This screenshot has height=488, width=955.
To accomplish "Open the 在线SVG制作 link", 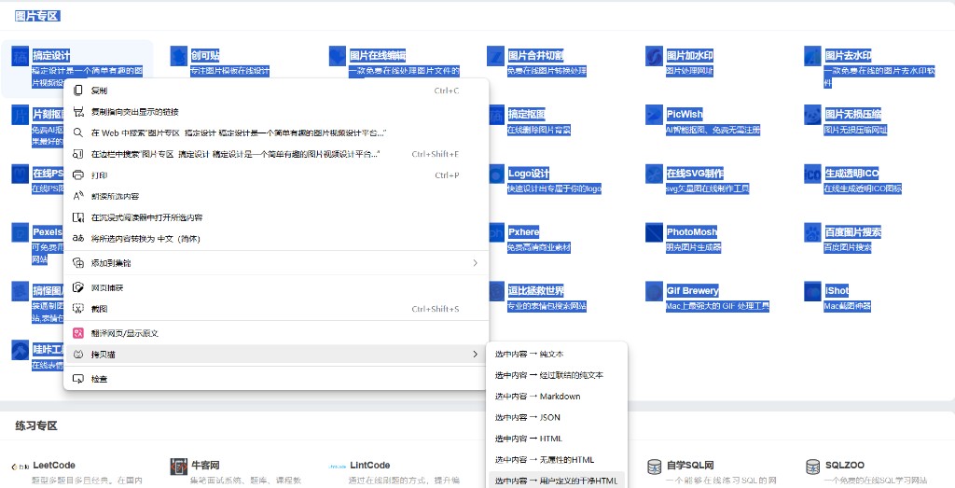I will pos(695,173).
